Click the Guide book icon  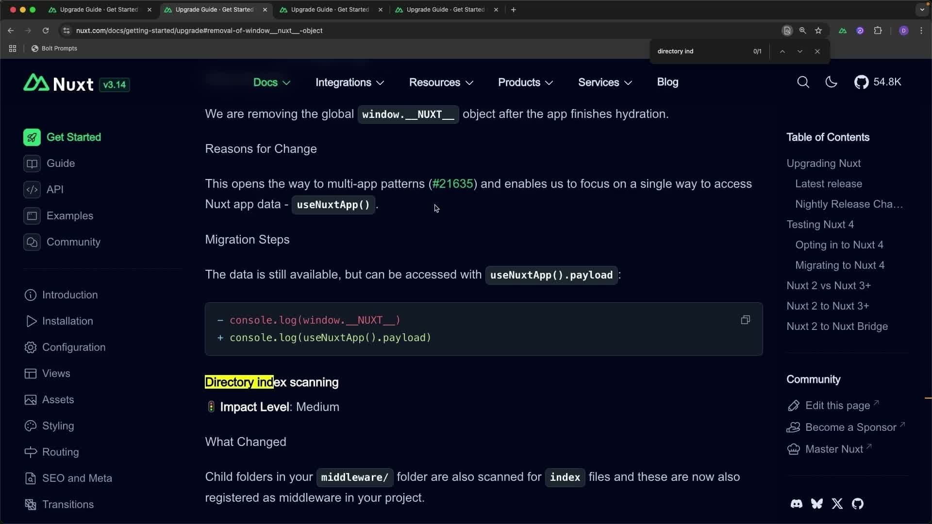(x=32, y=164)
